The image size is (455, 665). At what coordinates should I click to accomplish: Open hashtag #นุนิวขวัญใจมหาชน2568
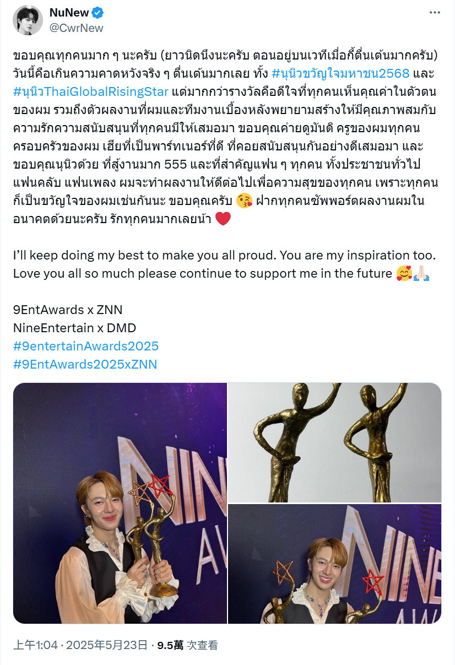(x=340, y=75)
